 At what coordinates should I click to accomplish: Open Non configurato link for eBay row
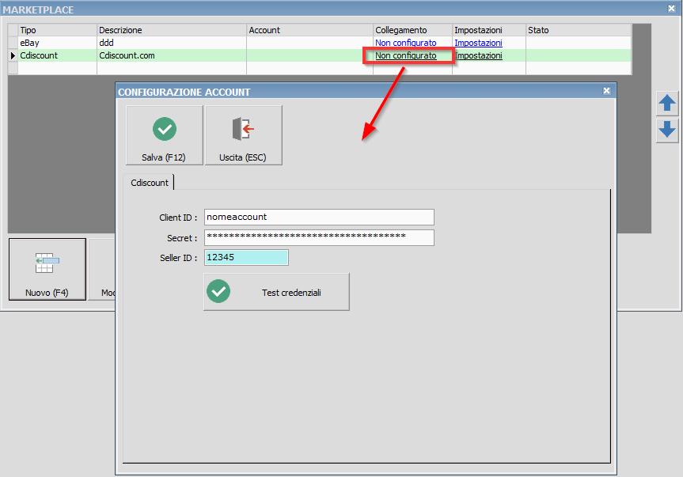click(x=405, y=43)
